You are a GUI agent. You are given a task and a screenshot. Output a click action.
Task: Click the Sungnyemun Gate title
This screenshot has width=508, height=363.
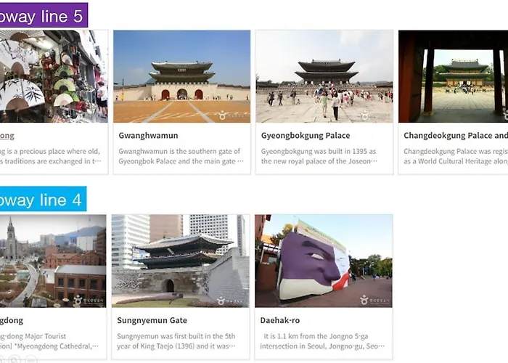click(152, 320)
